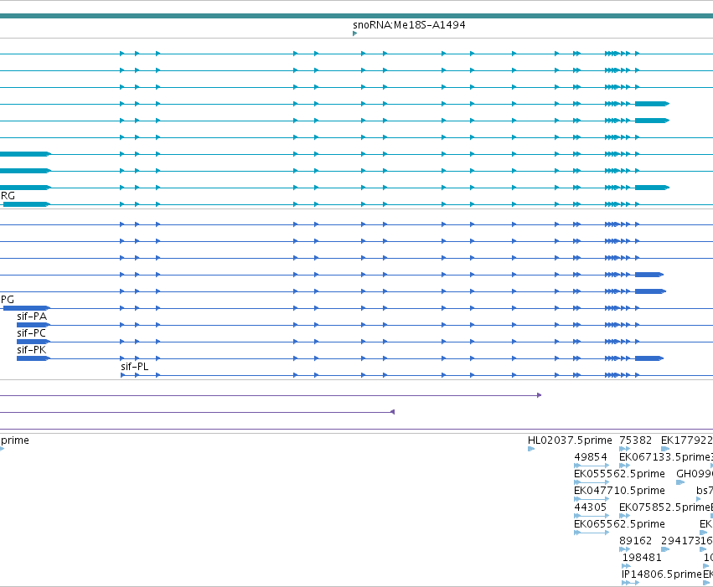Click the 75382 EST label
713x587 pixels.
pyautogui.click(x=635, y=440)
